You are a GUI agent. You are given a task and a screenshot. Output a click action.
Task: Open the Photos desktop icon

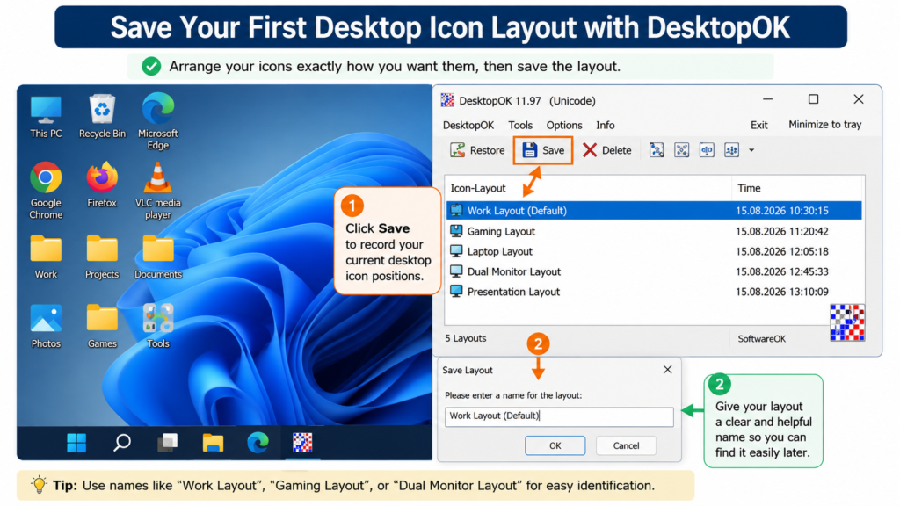click(46, 327)
